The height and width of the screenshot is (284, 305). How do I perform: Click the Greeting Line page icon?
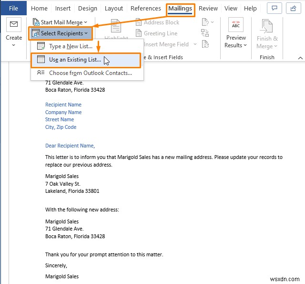point(139,33)
